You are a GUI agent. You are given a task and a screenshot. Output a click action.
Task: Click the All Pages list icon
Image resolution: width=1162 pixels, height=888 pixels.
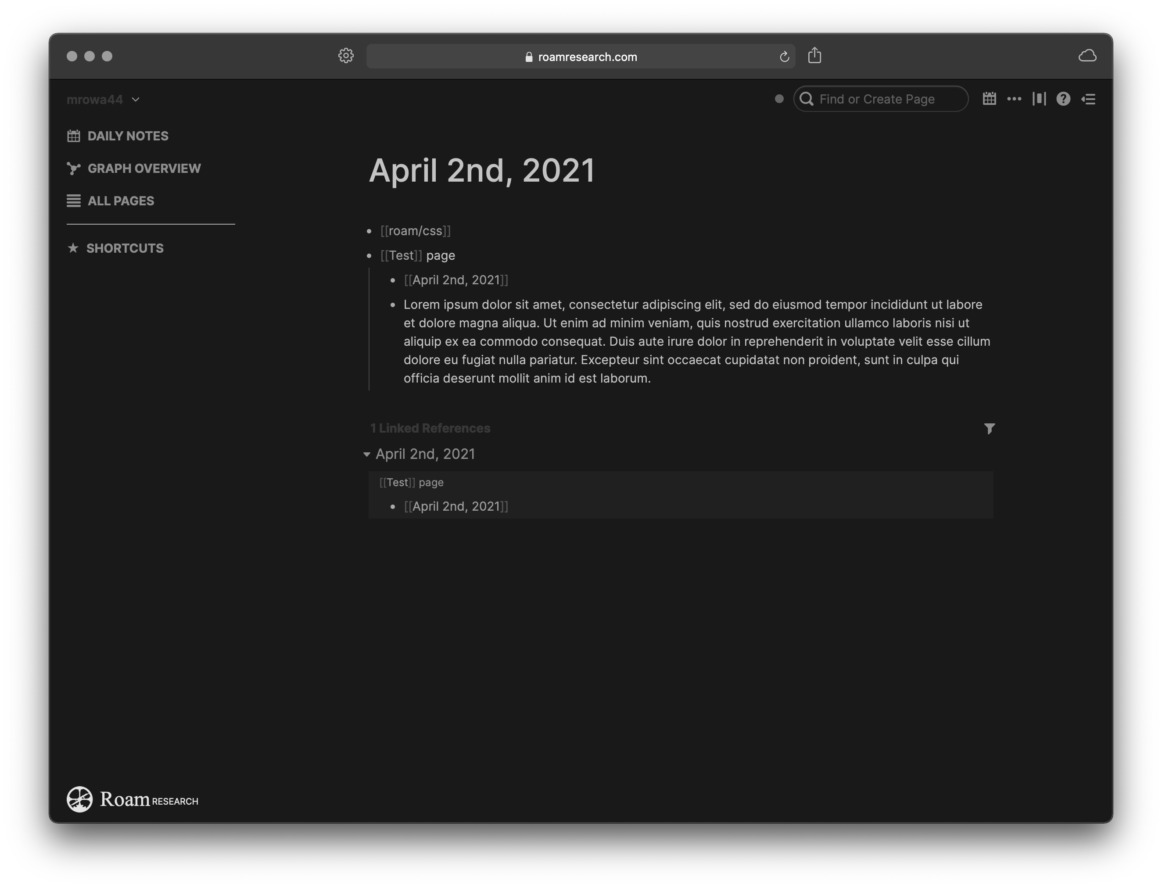coord(73,201)
